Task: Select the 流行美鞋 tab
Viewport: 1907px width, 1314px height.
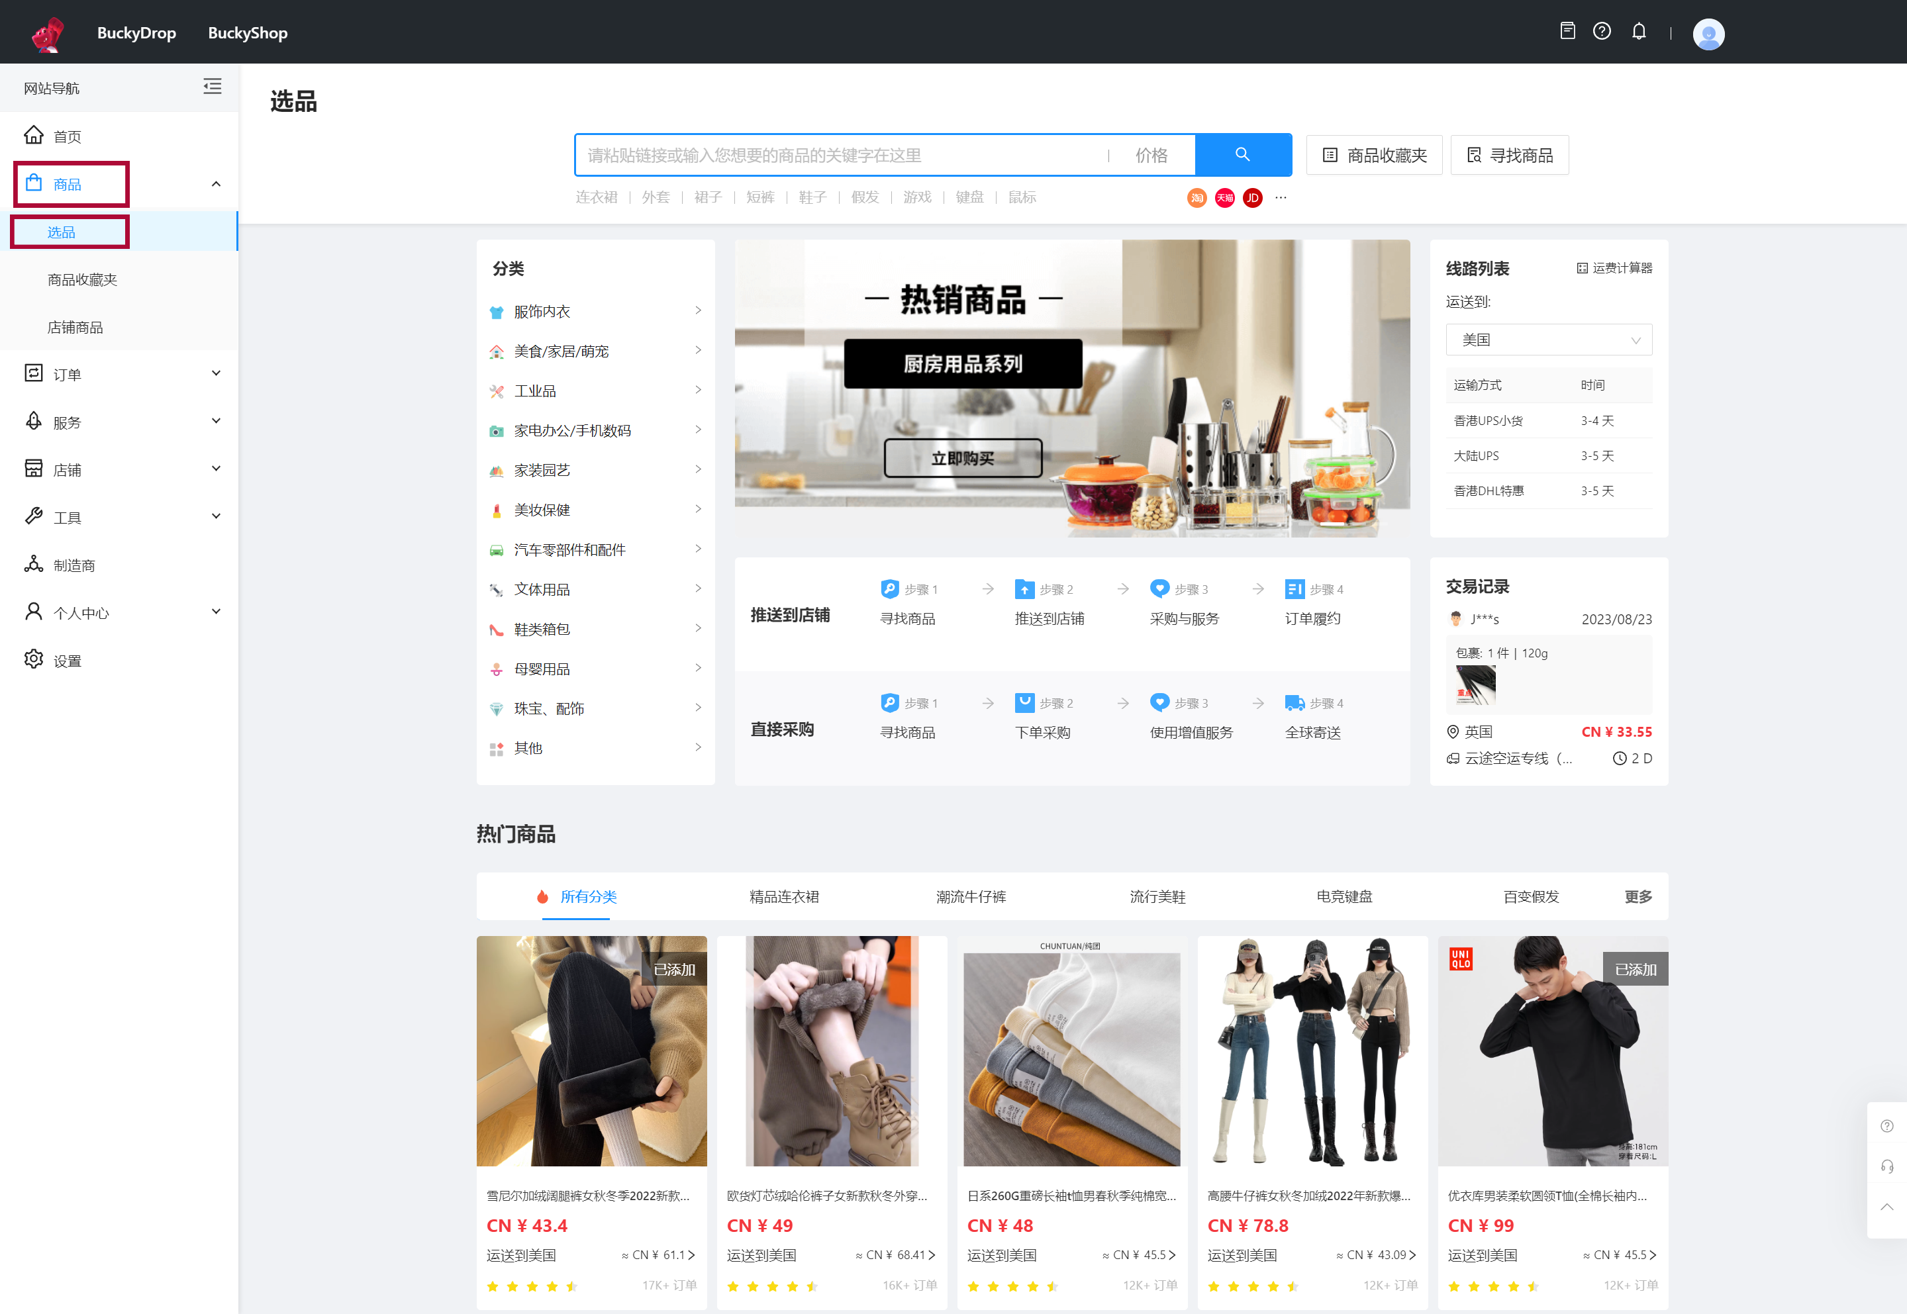Action: [x=1157, y=896]
